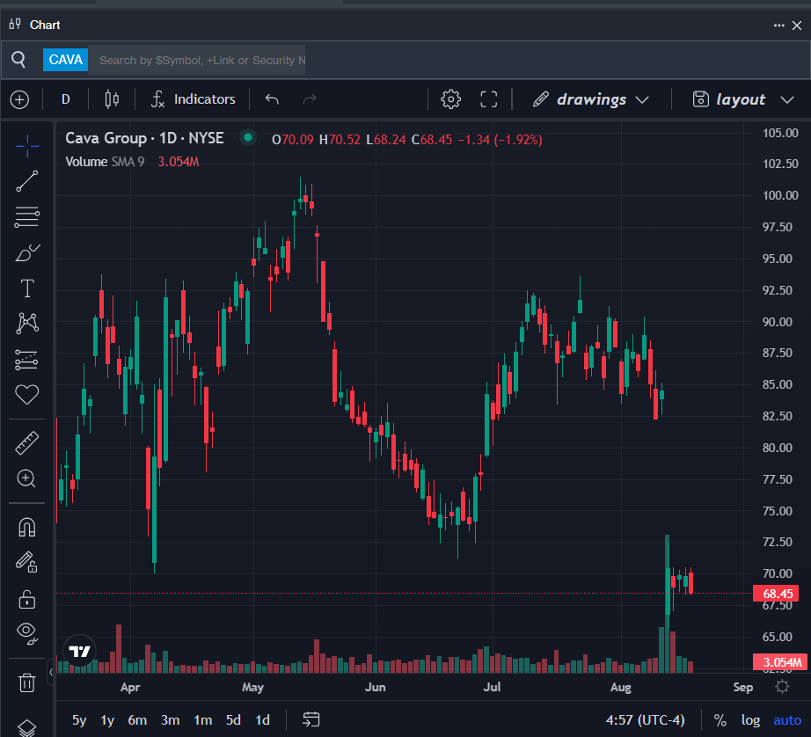Set range to 1d

click(x=263, y=720)
